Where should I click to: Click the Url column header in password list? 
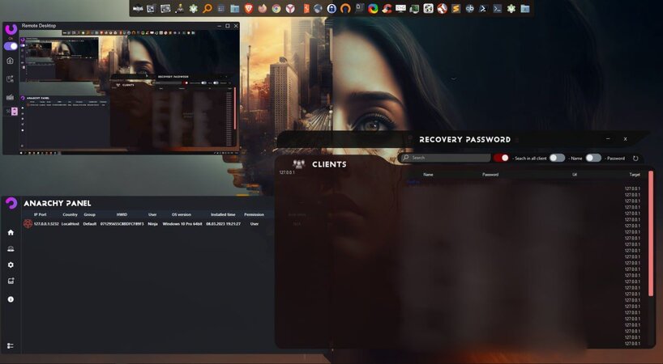[x=575, y=174]
